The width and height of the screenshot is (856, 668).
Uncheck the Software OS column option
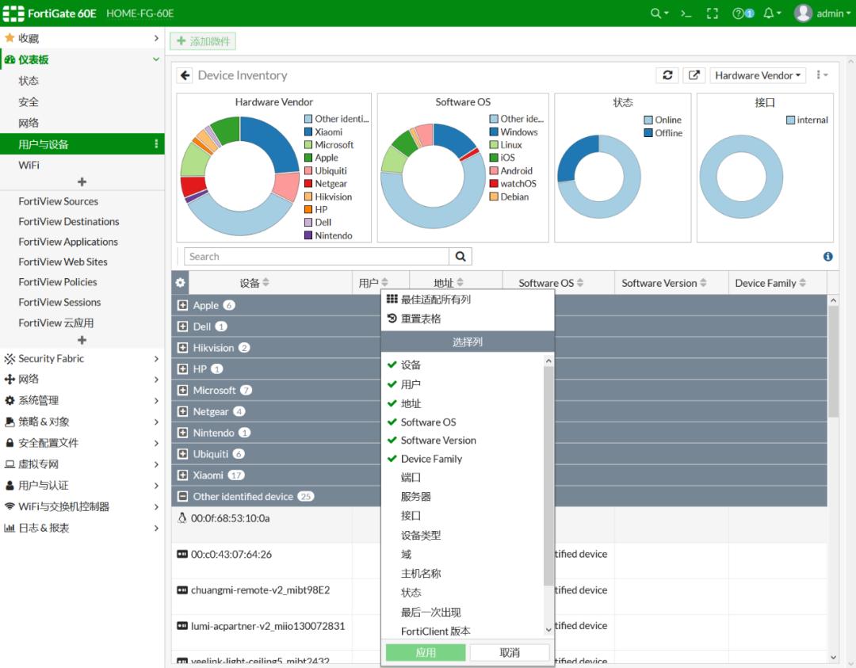(428, 422)
